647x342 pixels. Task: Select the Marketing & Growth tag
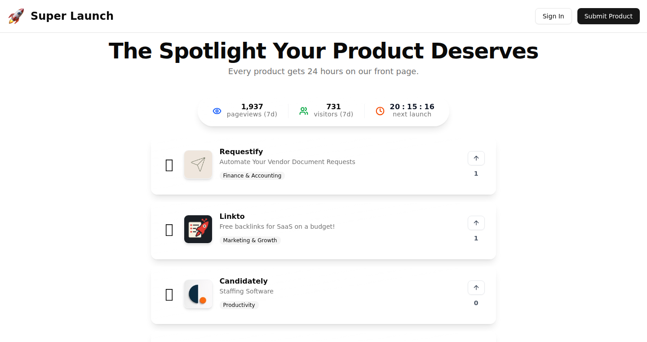point(250,240)
